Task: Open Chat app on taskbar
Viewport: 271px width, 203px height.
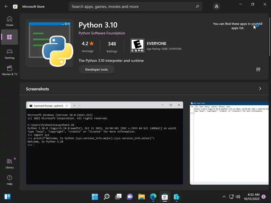Action: (130, 197)
